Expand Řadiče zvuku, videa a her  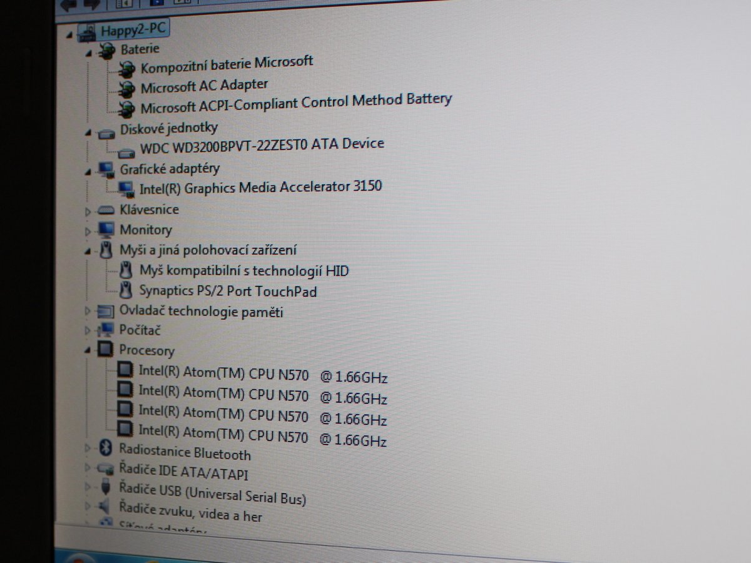click(88, 505)
